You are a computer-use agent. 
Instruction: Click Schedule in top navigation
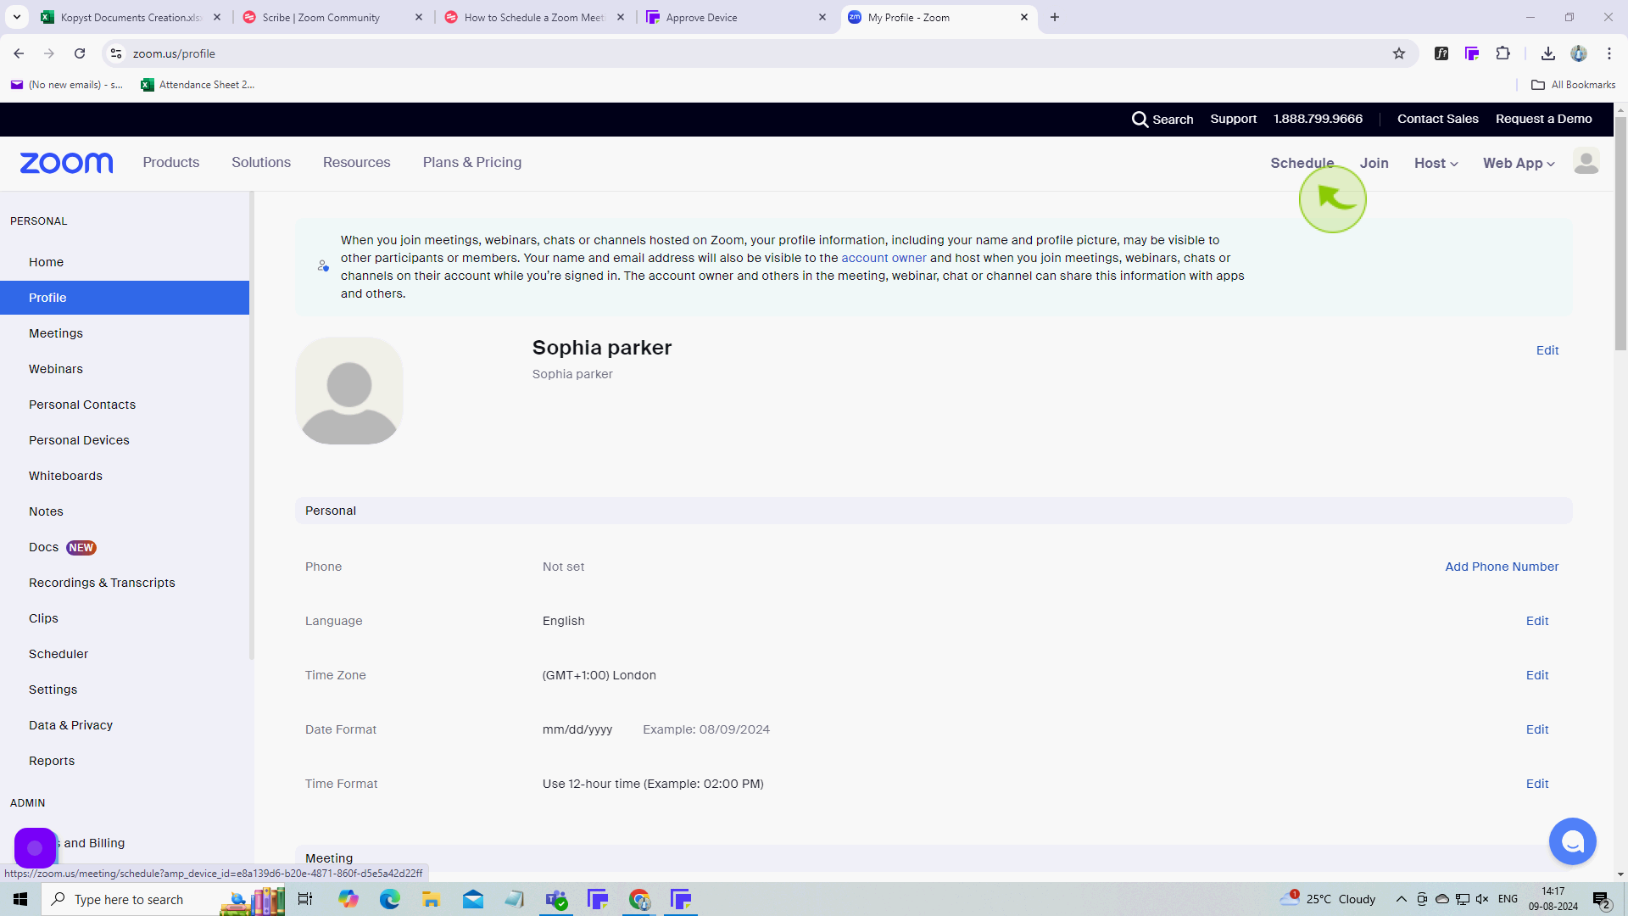(1302, 163)
